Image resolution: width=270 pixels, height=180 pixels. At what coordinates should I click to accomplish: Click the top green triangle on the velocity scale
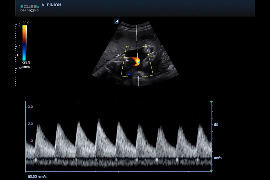(211, 102)
